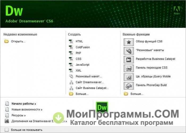
Task: Open Больше... under Важные функции
Action: point(137,94)
